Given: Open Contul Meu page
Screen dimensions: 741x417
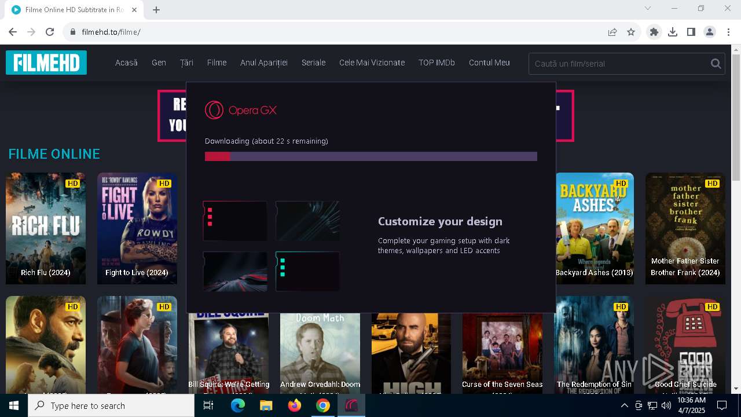Looking at the screenshot, I should (x=489, y=63).
